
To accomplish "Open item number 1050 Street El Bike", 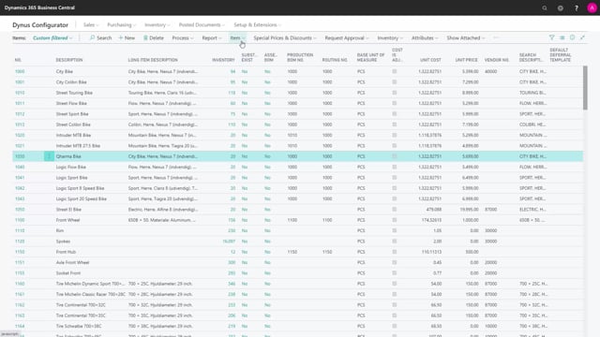I will (x=20, y=210).
